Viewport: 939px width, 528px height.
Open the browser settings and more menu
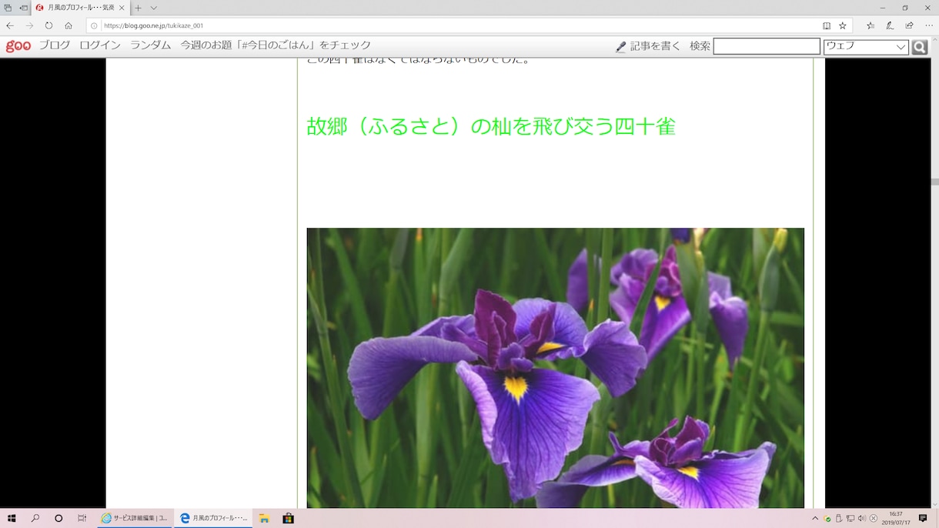929,25
